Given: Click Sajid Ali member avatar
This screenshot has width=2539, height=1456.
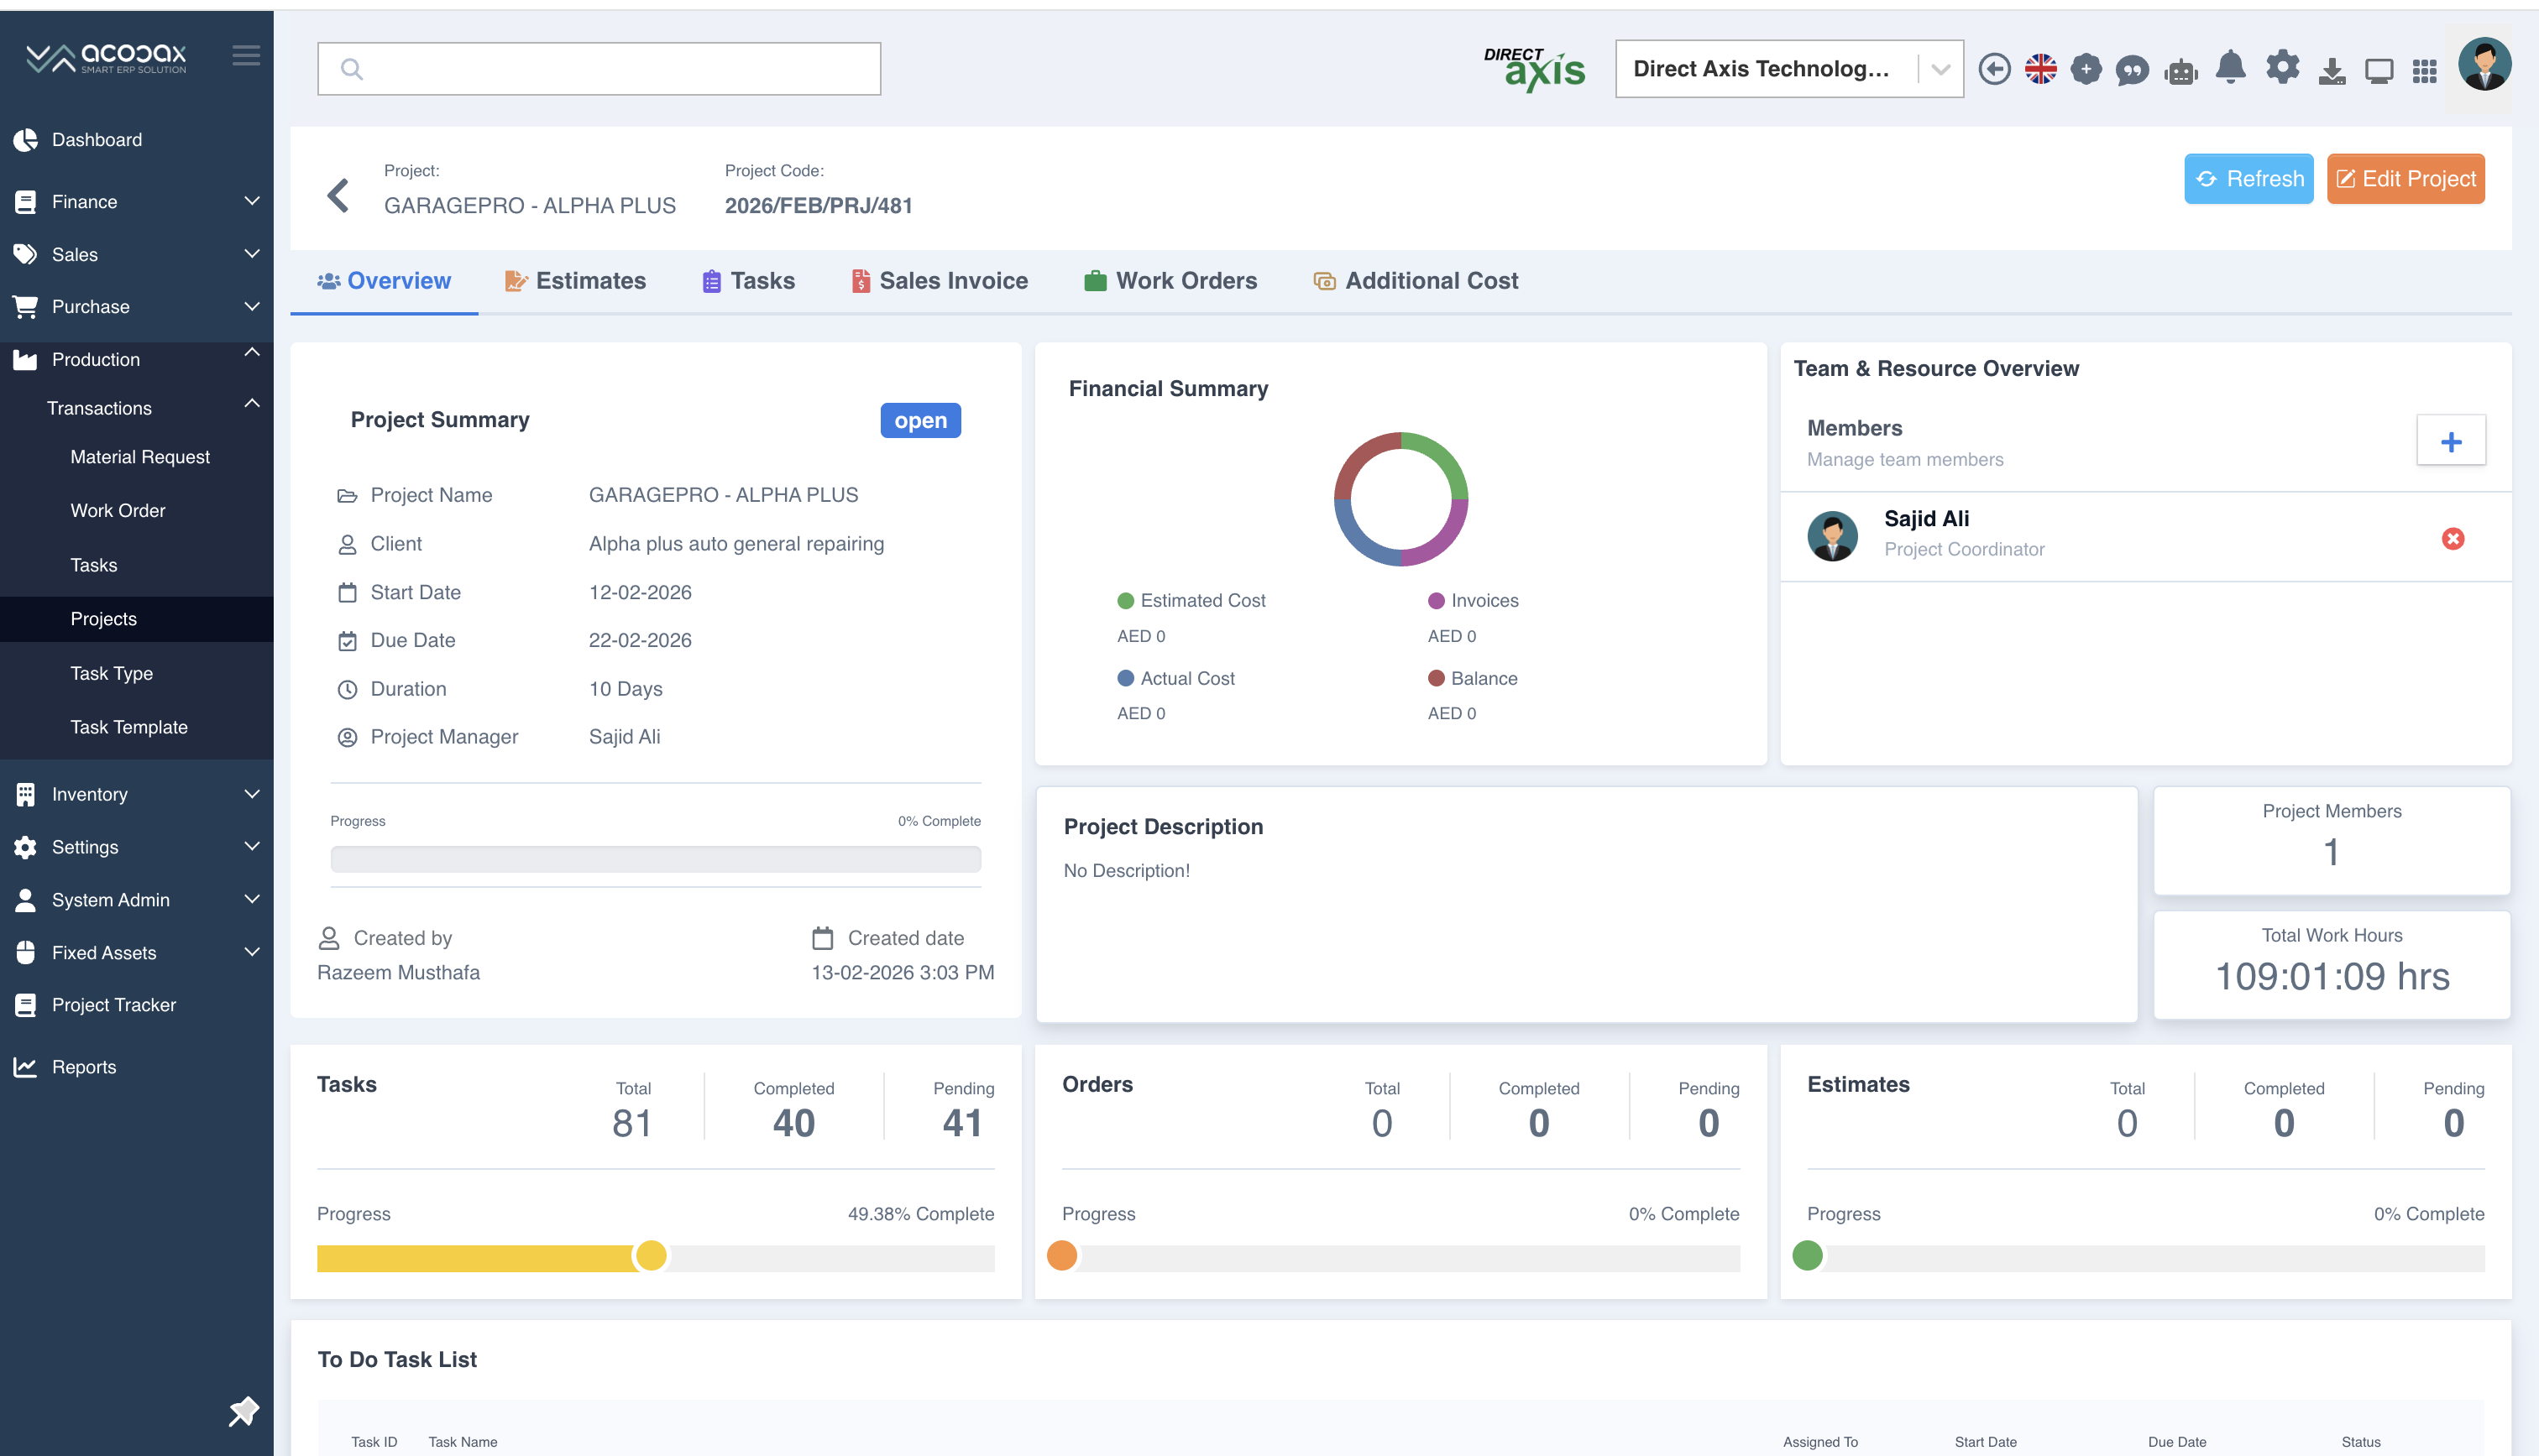Looking at the screenshot, I should (1833, 536).
